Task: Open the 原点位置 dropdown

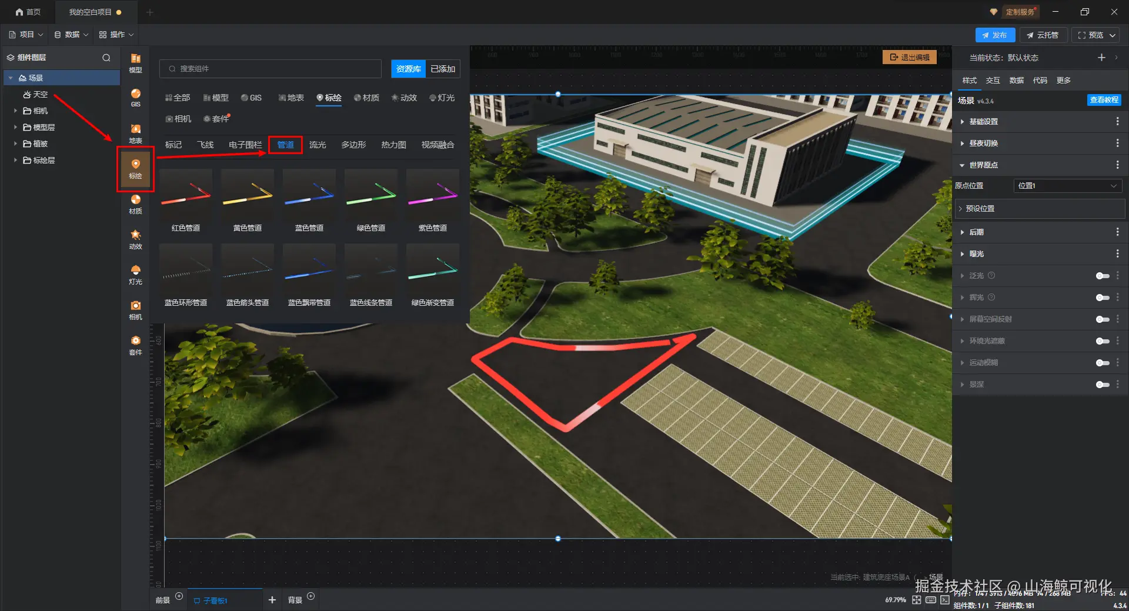Action: click(x=1068, y=186)
